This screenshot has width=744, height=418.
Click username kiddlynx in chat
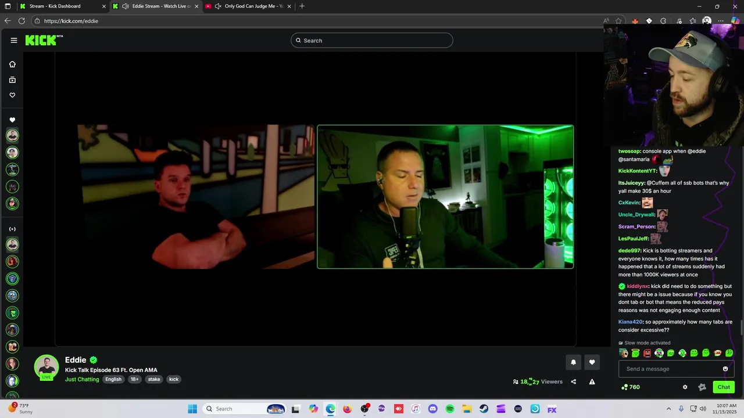click(638, 286)
